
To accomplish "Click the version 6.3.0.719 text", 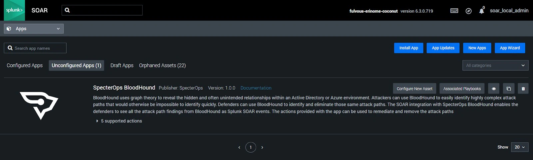I will coord(417,11).
